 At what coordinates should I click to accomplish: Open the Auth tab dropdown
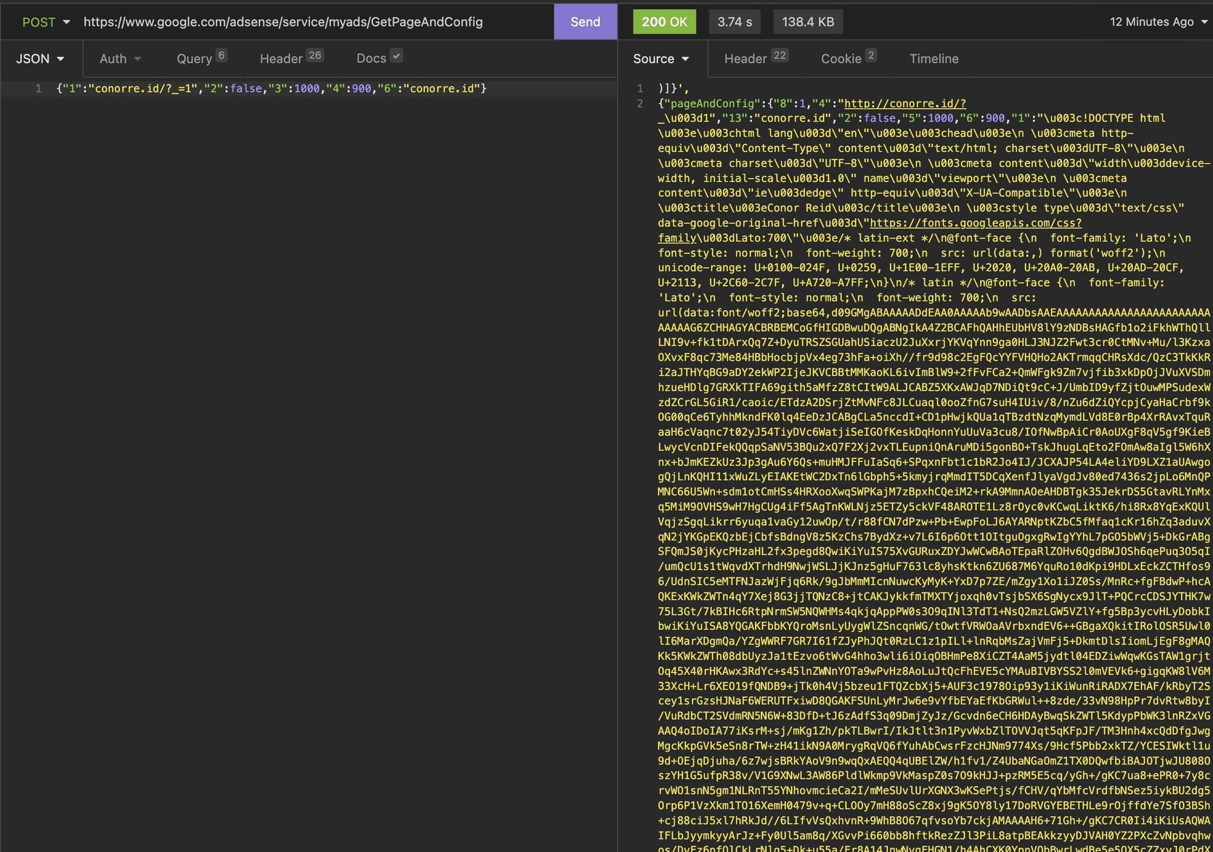120,59
